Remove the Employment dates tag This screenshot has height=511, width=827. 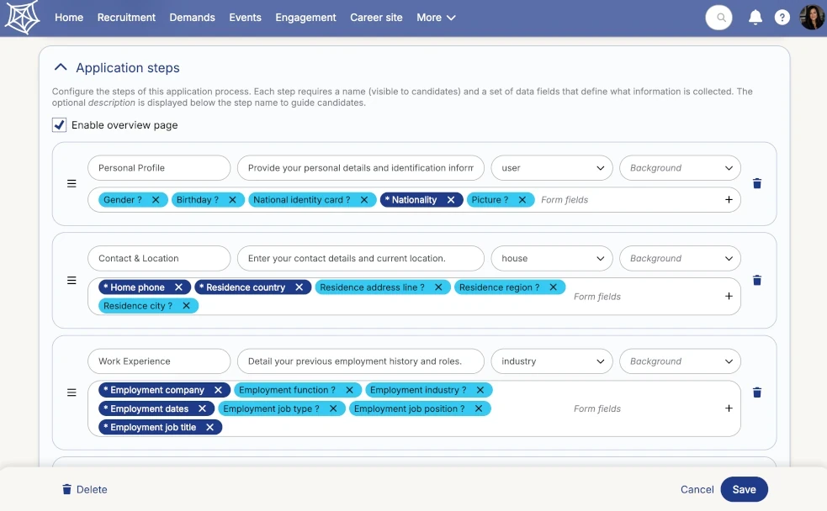click(202, 408)
